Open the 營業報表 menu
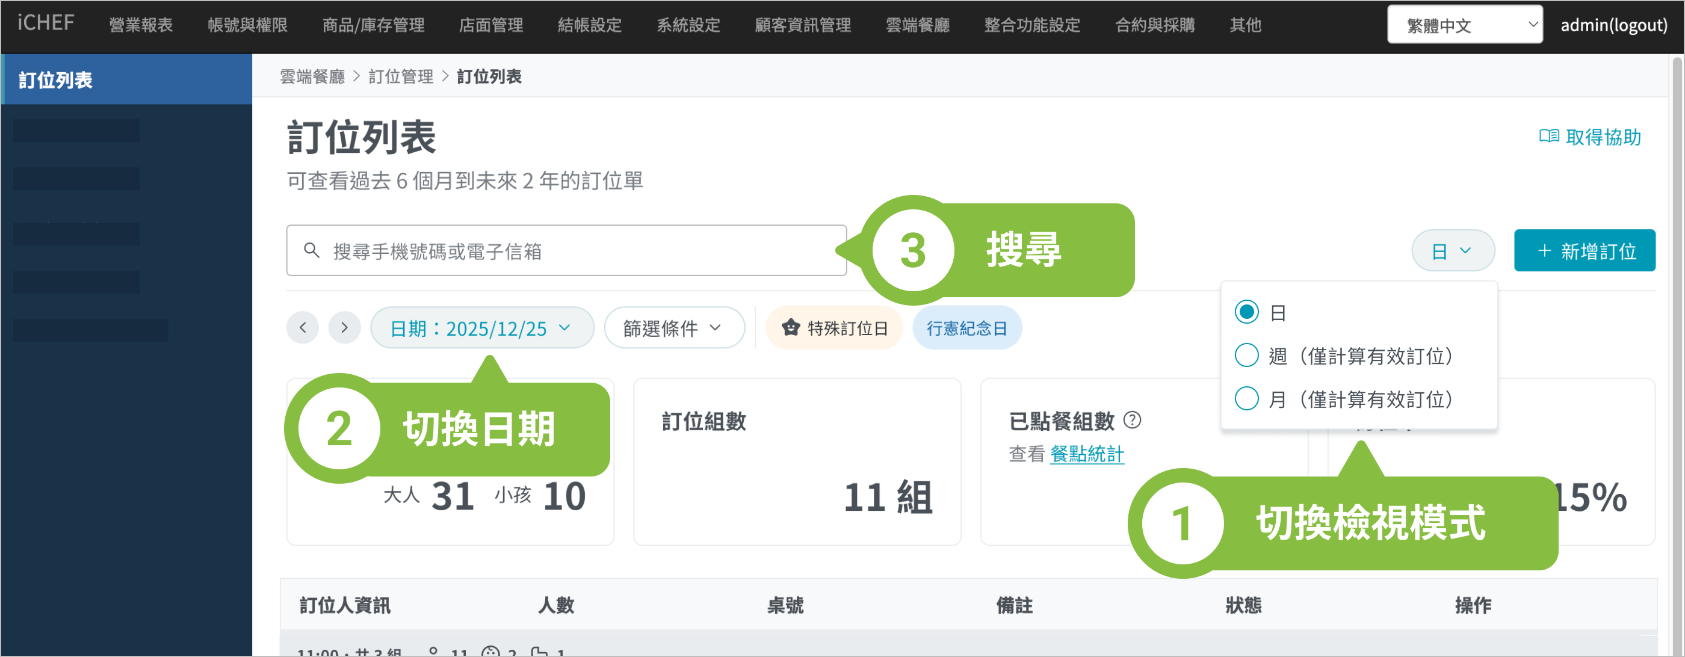 tap(141, 25)
